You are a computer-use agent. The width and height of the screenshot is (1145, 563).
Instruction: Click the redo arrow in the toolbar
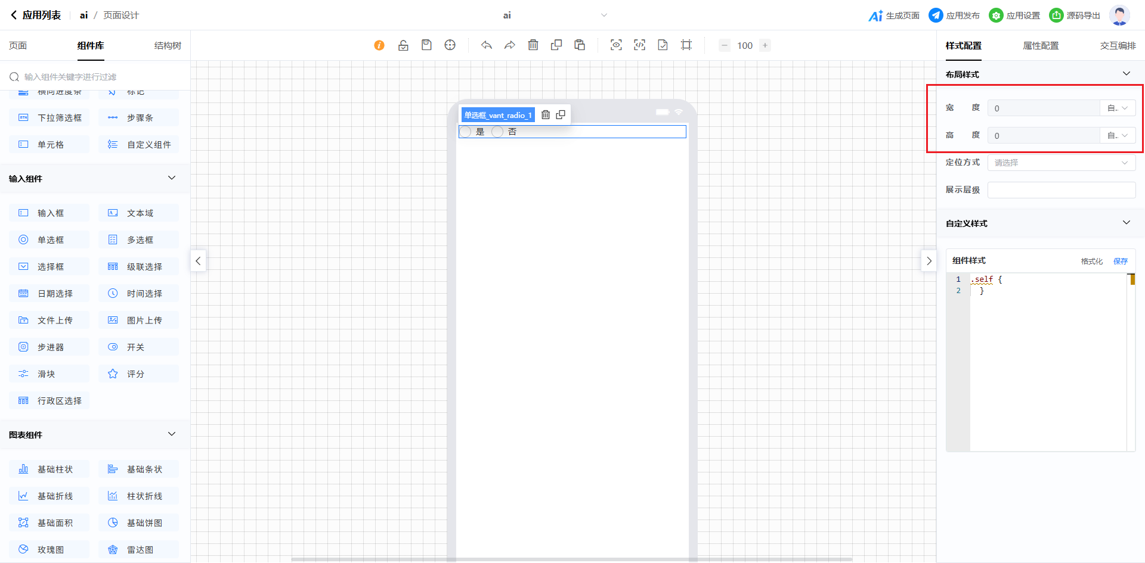pyautogui.click(x=510, y=45)
